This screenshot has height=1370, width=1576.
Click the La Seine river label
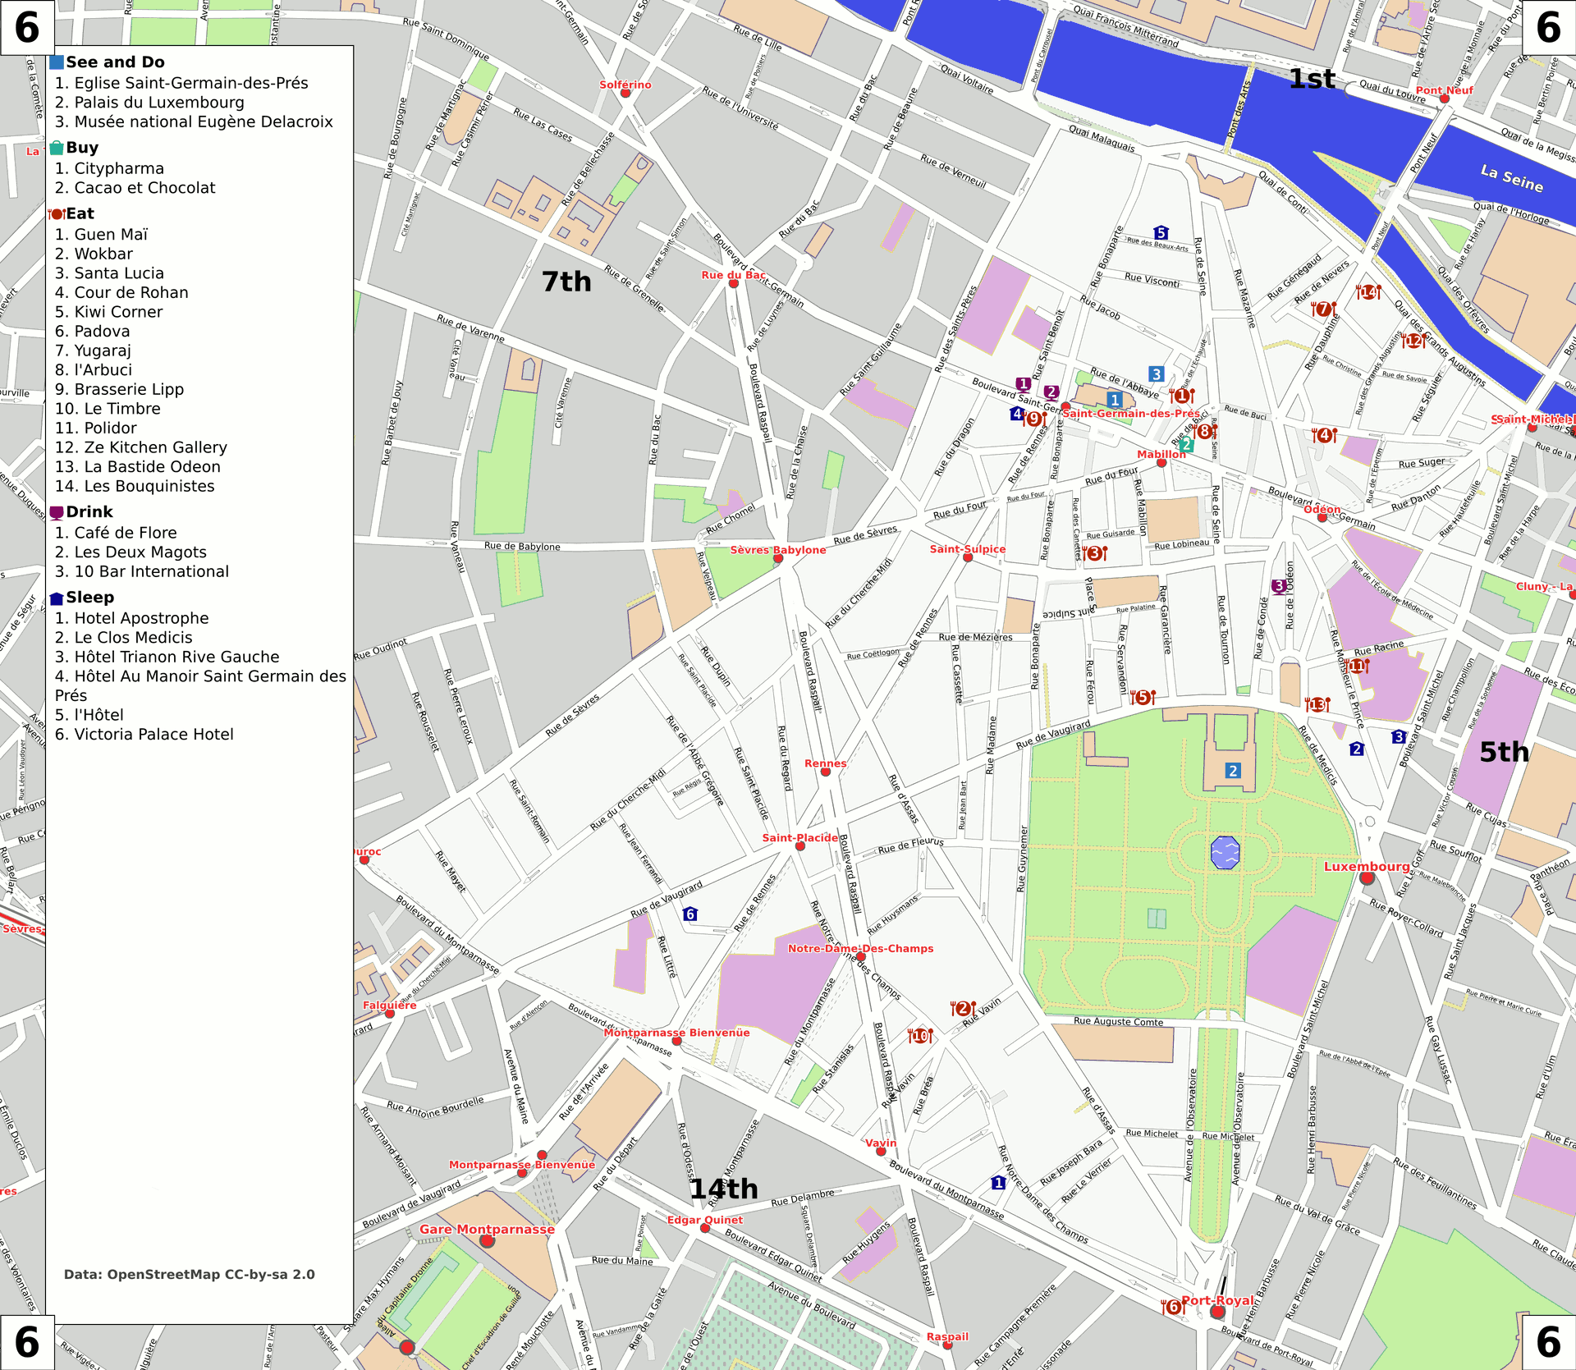[x=1511, y=178]
